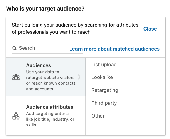This screenshot has height=139, width=170.
Task: Focus the Search input field
Action: 47,48
